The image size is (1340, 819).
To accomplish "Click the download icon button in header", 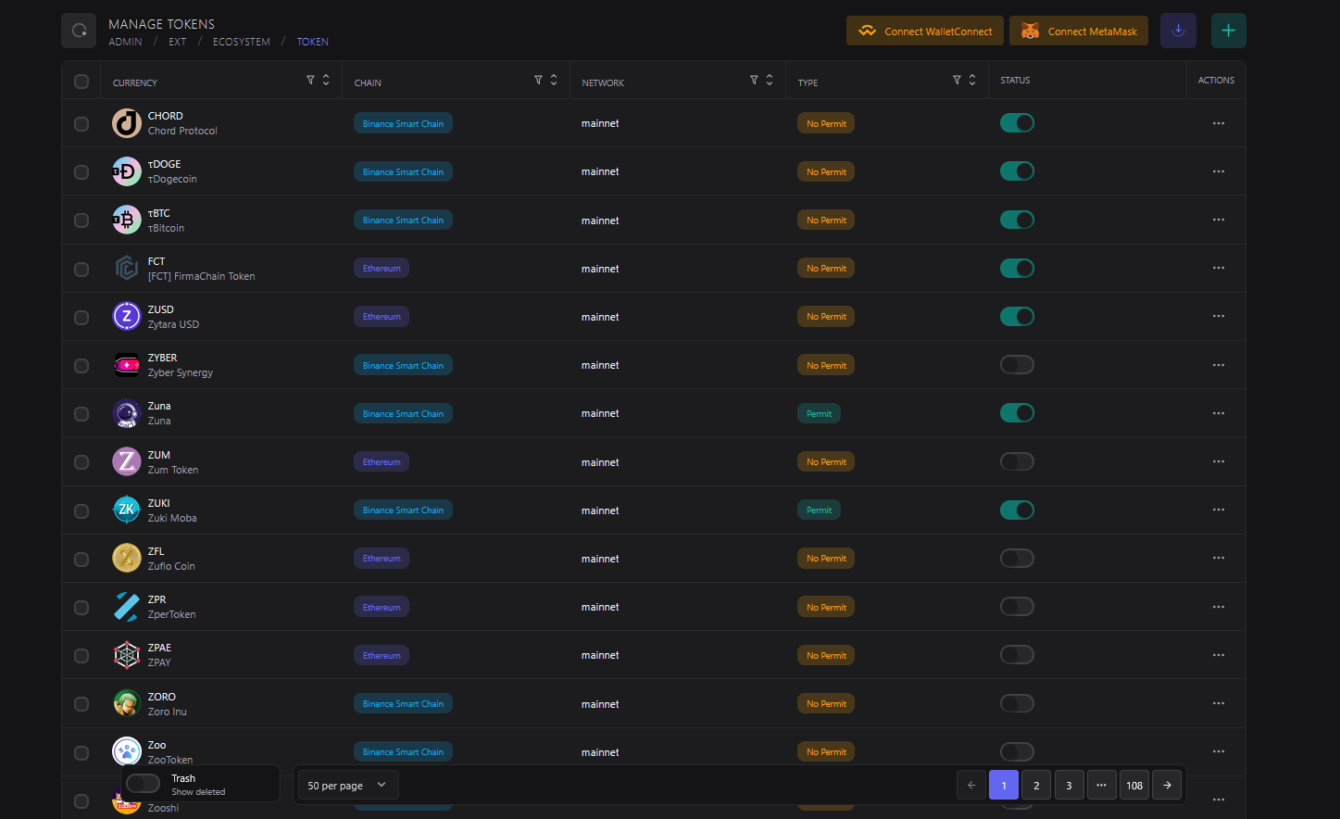I will (x=1178, y=31).
